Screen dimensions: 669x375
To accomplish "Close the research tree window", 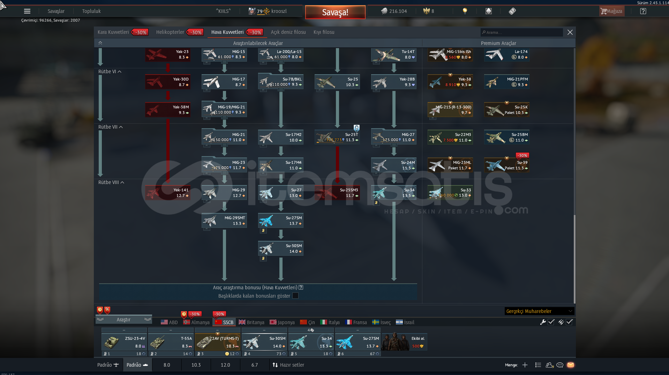I will coord(570,32).
